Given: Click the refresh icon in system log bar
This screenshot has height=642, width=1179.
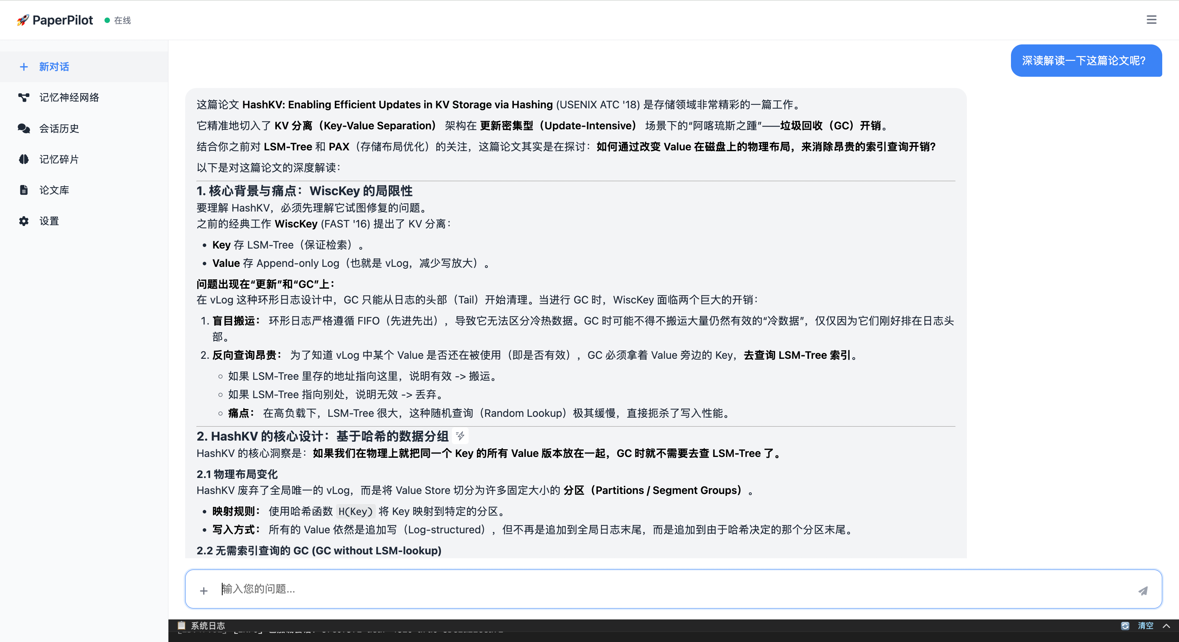Looking at the screenshot, I should (x=1125, y=626).
